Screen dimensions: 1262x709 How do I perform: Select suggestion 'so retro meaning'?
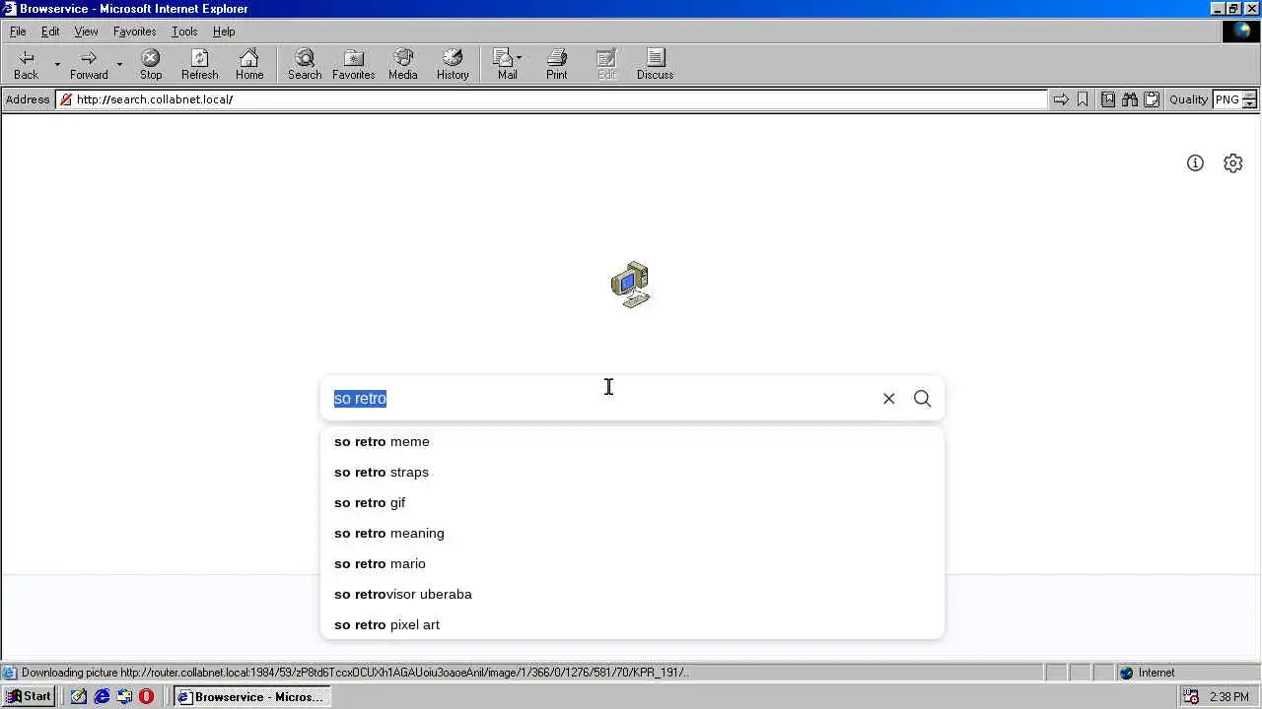pyautogui.click(x=632, y=534)
